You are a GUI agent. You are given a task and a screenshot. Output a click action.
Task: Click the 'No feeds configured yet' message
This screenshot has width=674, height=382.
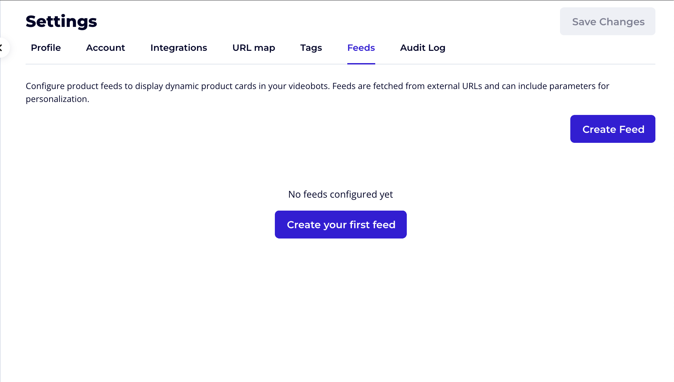[x=341, y=194]
